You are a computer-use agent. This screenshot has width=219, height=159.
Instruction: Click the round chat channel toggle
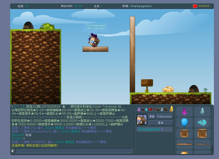pyautogui.click(x=13, y=151)
